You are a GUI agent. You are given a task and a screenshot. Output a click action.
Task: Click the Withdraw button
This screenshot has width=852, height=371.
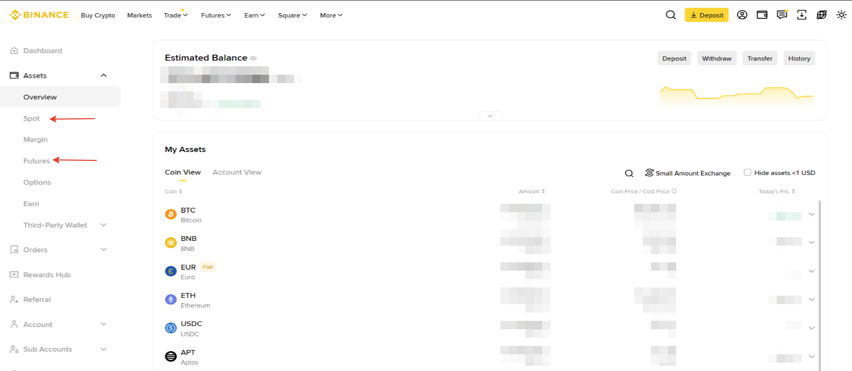click(716, 59)
